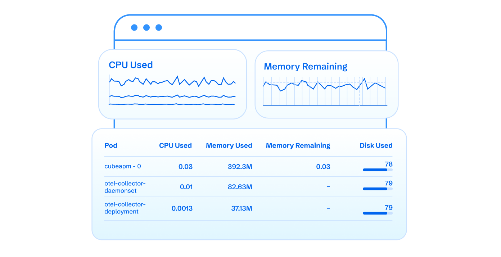The height and width of the screenshot is (257, 501).
Task: Sort by Memory Used column header
Action: [229, 146]
